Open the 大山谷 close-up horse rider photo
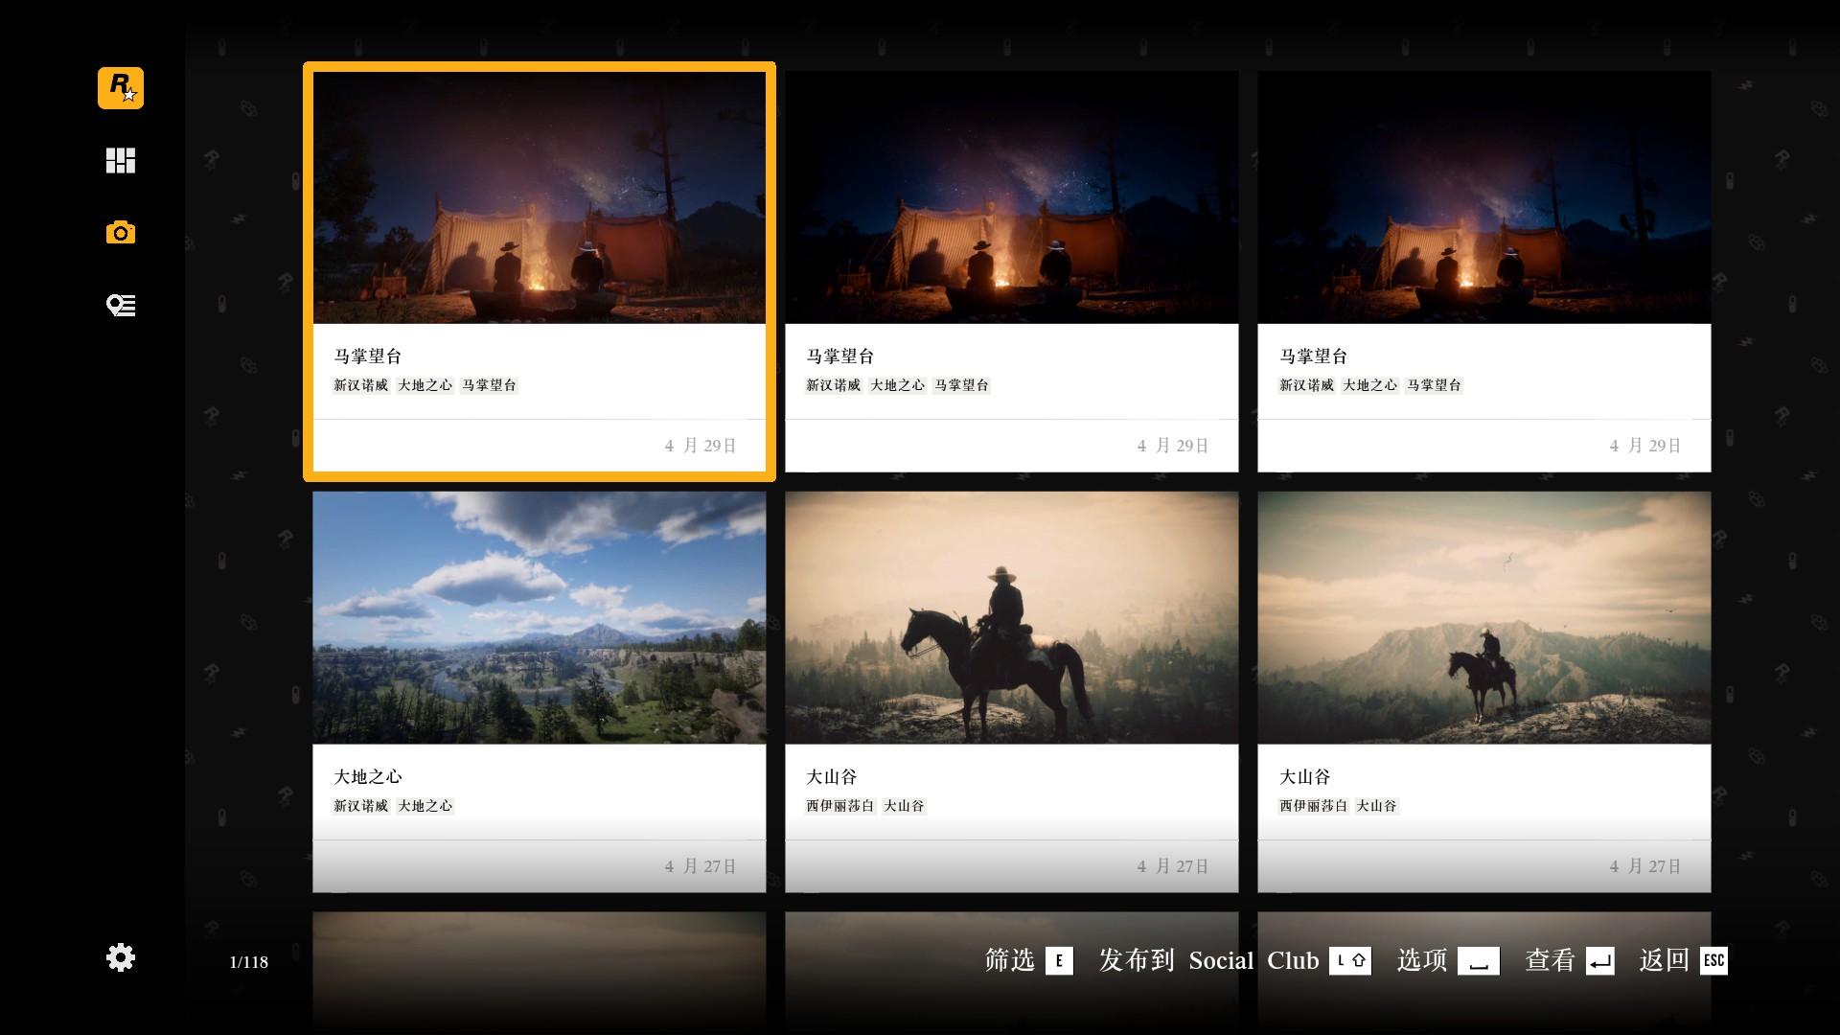 [1011, 618]
